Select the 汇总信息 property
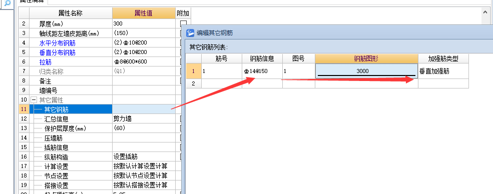493x194 pixels. point(71,119)
